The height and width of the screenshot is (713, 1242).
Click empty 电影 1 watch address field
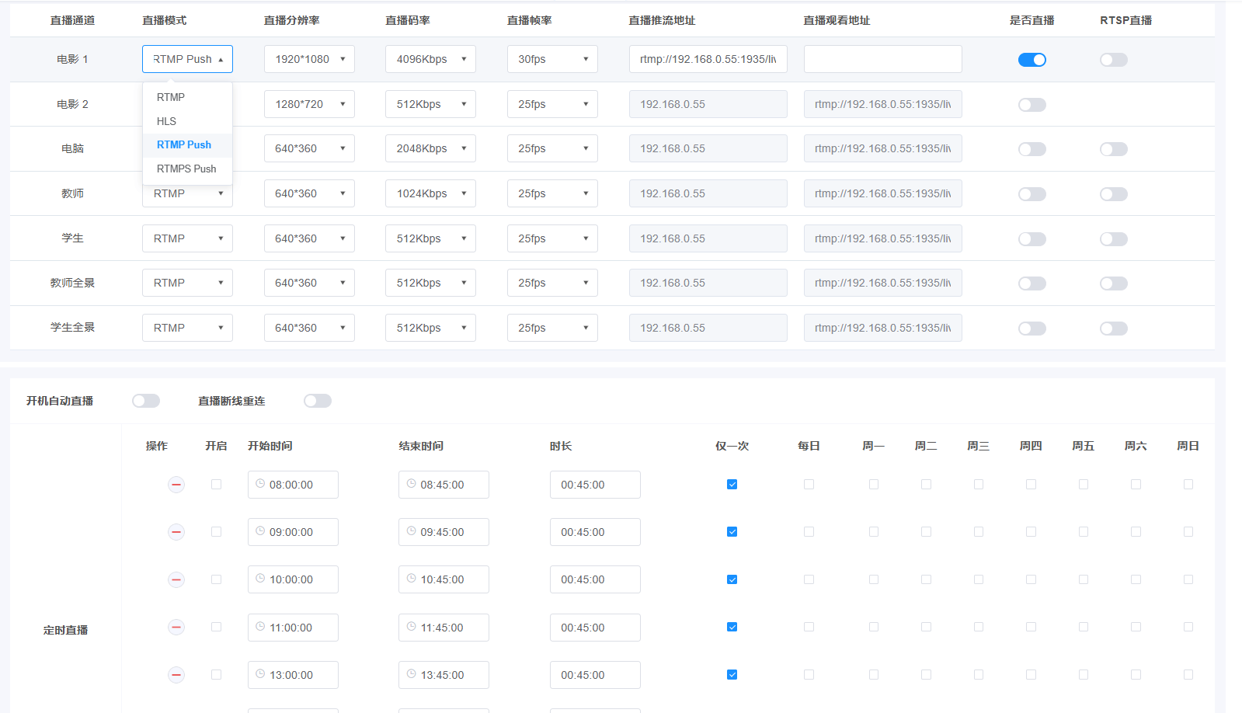882,59
